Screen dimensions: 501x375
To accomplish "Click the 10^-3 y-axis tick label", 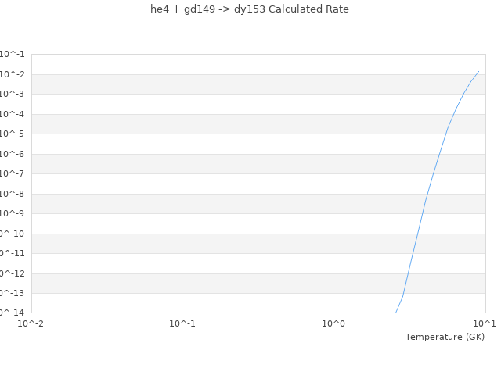I will click(x=12, y=95).
